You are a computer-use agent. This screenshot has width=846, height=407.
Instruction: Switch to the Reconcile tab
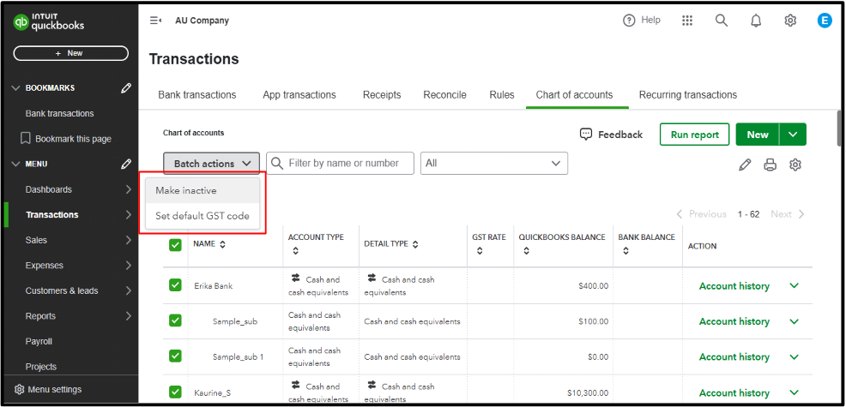[444, 95]
